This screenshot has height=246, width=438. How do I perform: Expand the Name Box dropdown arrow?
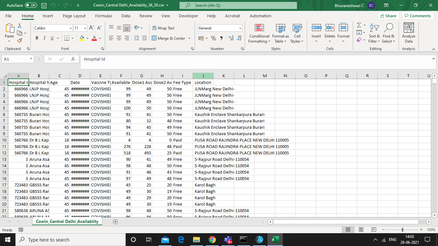point(31,59)
